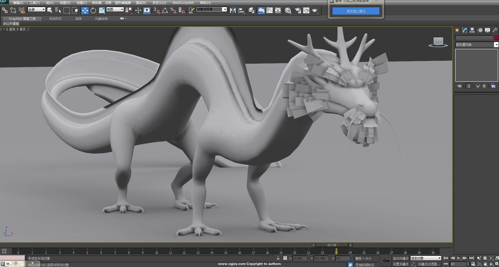Open the Curve Editor icon

tap(270, 10)
